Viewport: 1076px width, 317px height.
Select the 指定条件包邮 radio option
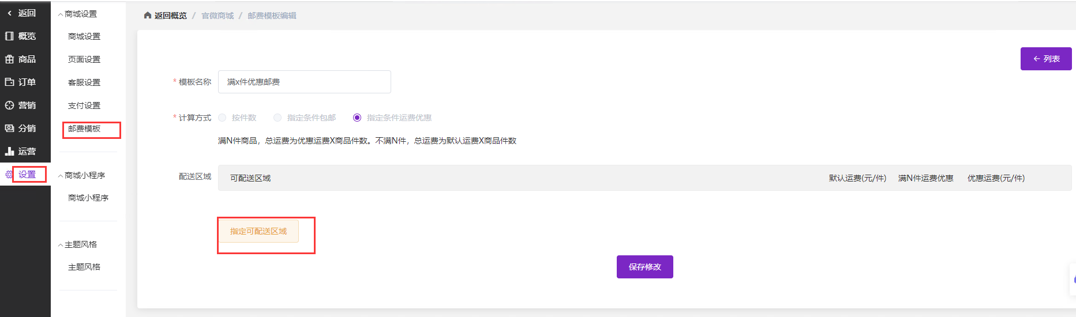coord(278,118)
